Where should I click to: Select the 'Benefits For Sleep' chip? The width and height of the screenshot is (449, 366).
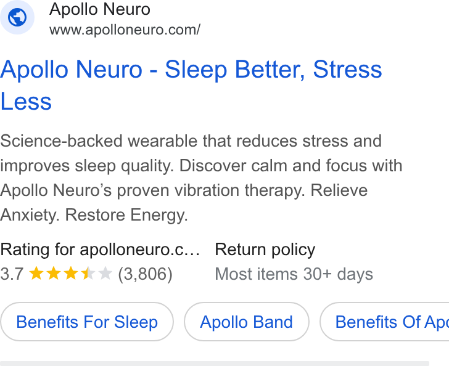(87, 322)
